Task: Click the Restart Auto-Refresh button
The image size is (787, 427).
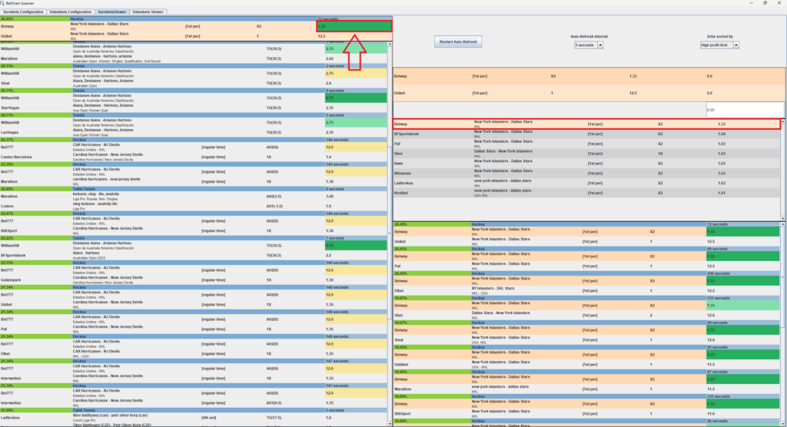Action: [458, 41]
